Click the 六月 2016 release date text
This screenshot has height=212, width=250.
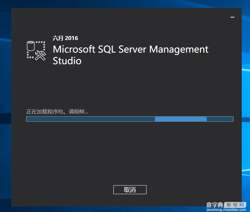(x=65, y=38)
